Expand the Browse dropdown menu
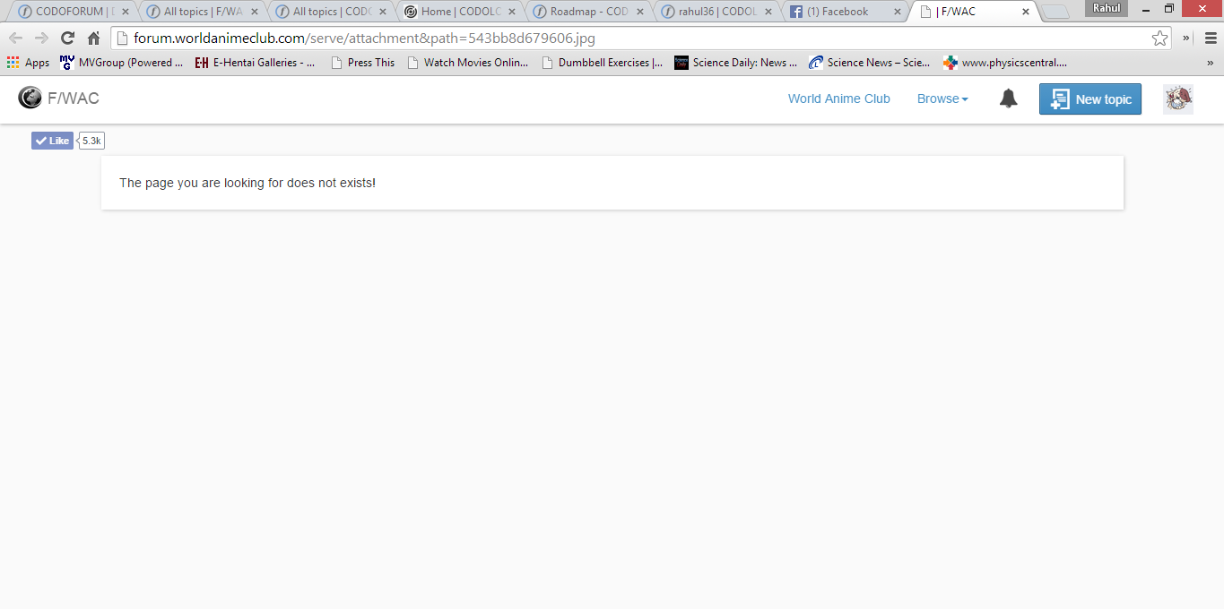 click(x=942, y=99)
